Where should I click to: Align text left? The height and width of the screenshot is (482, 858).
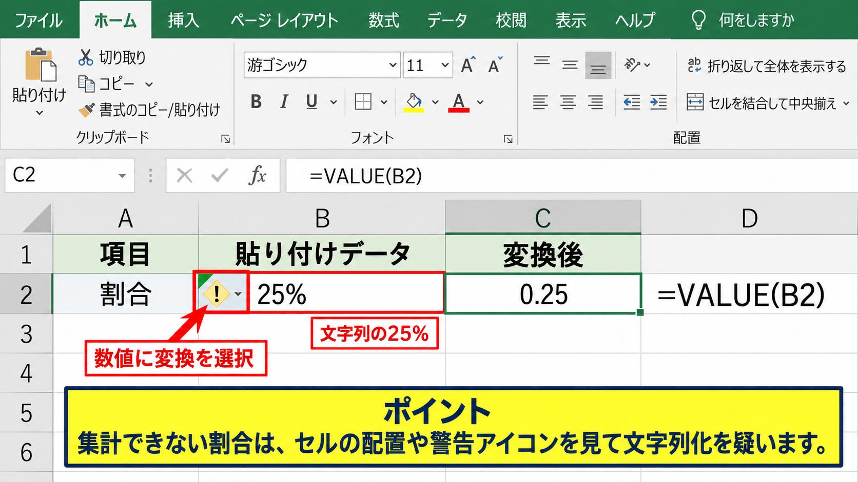tap(540, 102)
